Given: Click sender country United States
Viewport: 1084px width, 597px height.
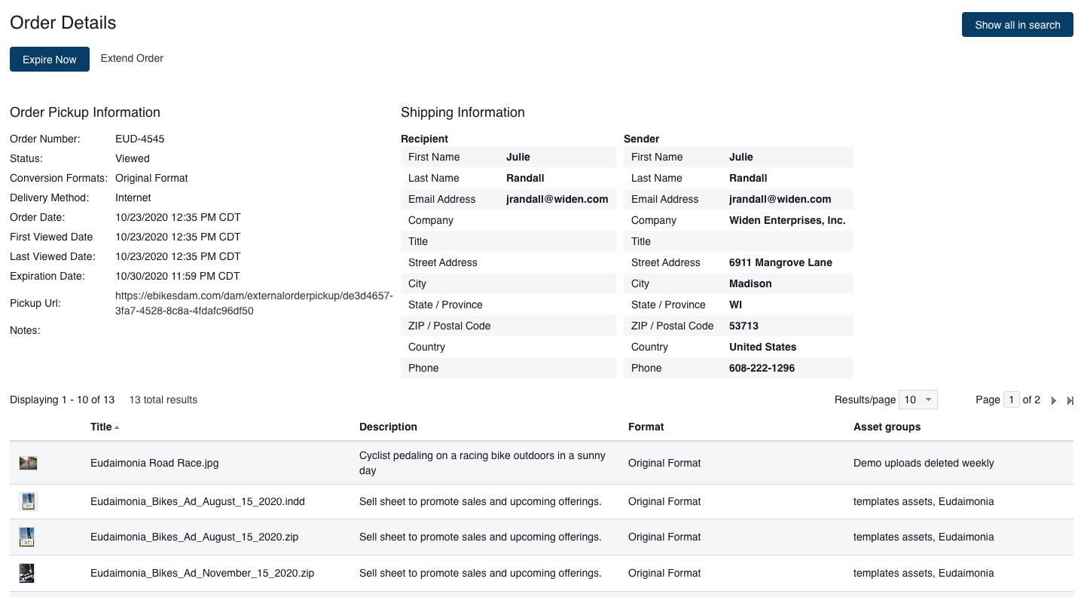Looking at the screenshot, I should click(762, 347).
